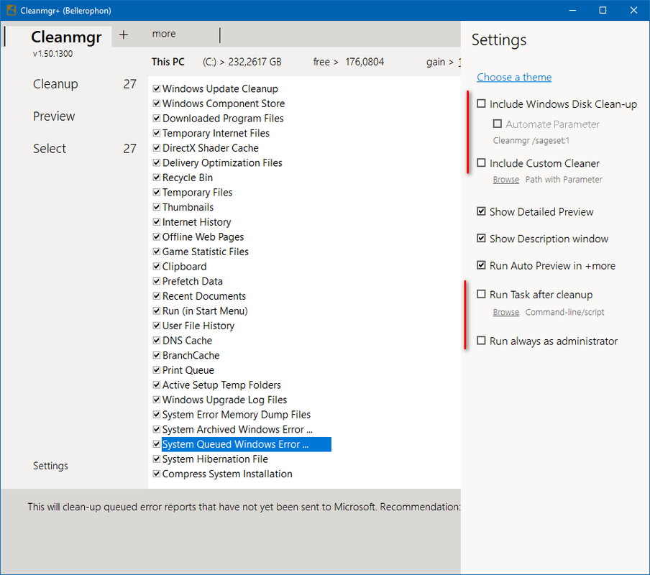650x575 pixels.
Task: Uncheck System Queued Windows Error item
Action: click(156, 444)
